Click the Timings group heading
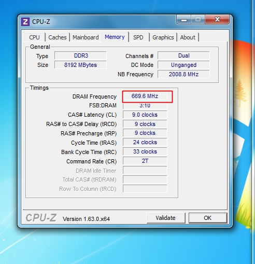Viewport: 255px width, 264px height. pos(39,88)
